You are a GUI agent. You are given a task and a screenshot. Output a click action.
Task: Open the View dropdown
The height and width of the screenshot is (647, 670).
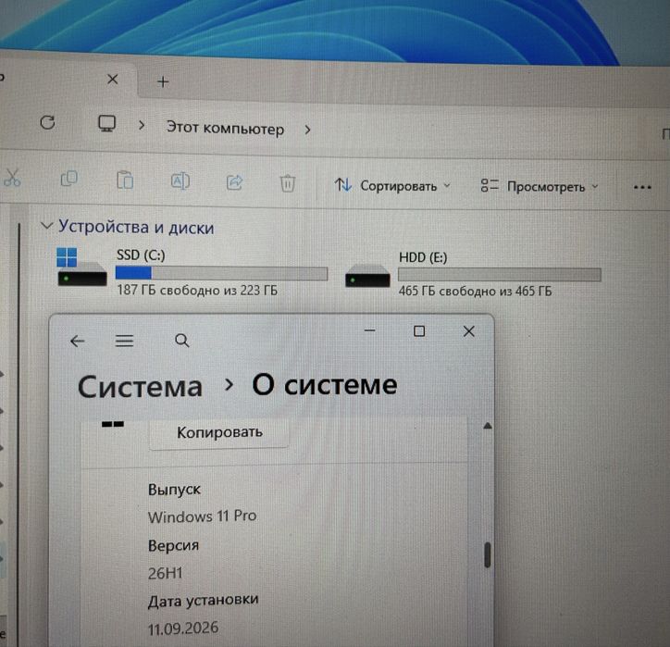coord(540,186)
